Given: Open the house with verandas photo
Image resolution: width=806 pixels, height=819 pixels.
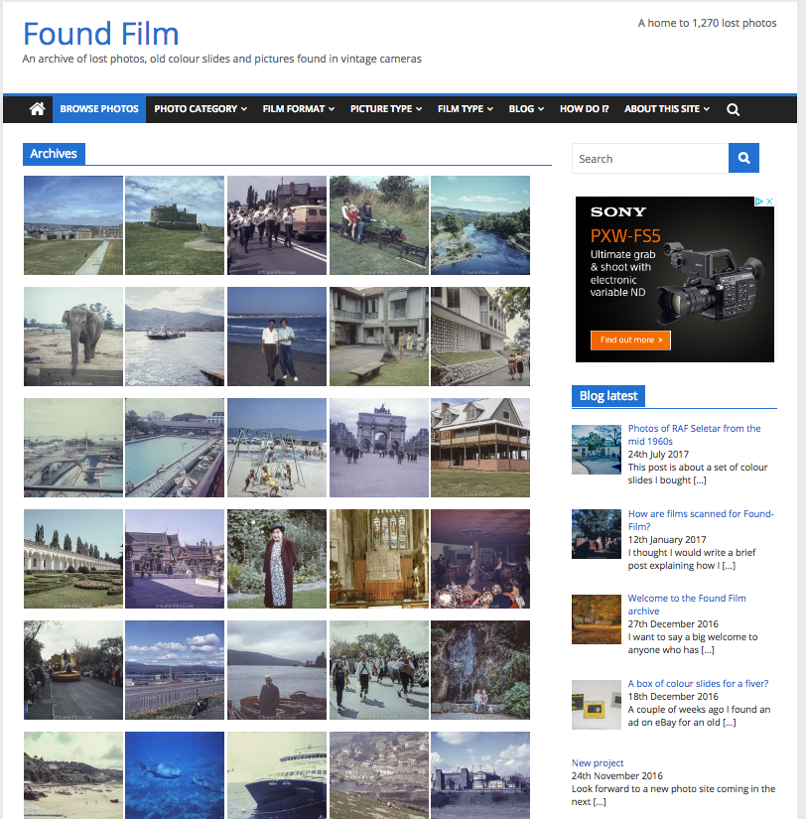Looking at the screenshot, I should [480, 448].
